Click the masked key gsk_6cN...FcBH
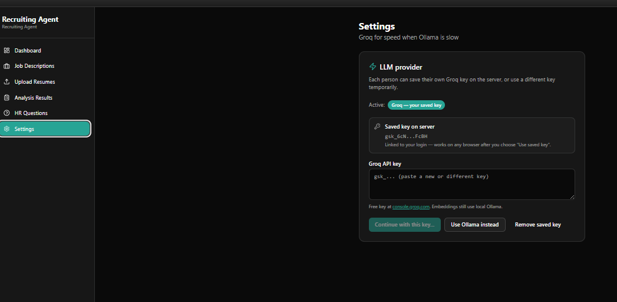617x302 pixels. click(406, 136)
